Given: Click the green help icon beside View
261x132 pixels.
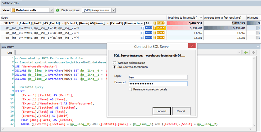Looking at the screenshot, I should coord(57,10).
